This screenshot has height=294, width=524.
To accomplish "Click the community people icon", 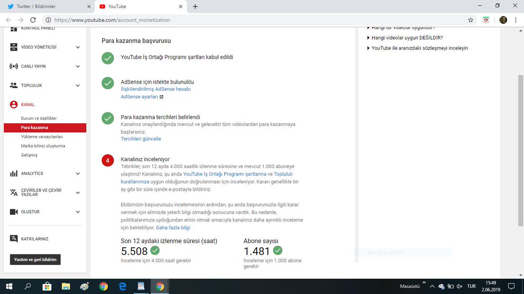I will (x=14, y=85).
